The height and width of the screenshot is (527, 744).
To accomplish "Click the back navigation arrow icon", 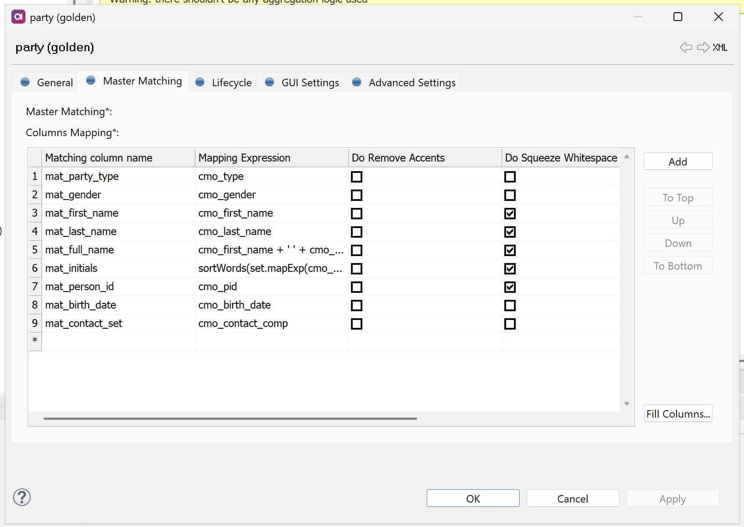I will 686,47.
